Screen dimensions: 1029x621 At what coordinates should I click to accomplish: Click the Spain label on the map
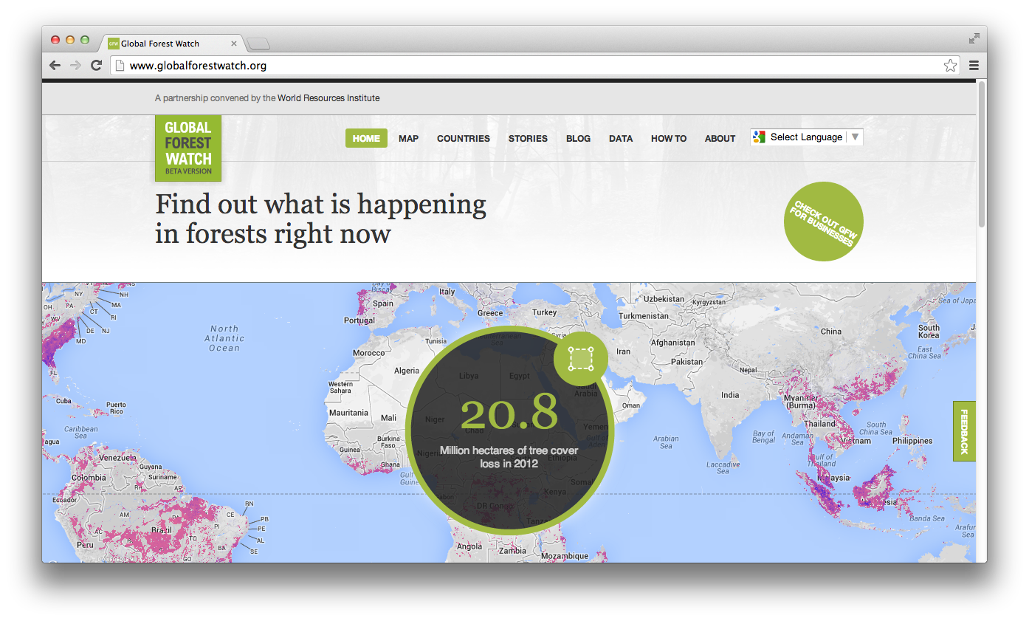(x=383, y=303)
